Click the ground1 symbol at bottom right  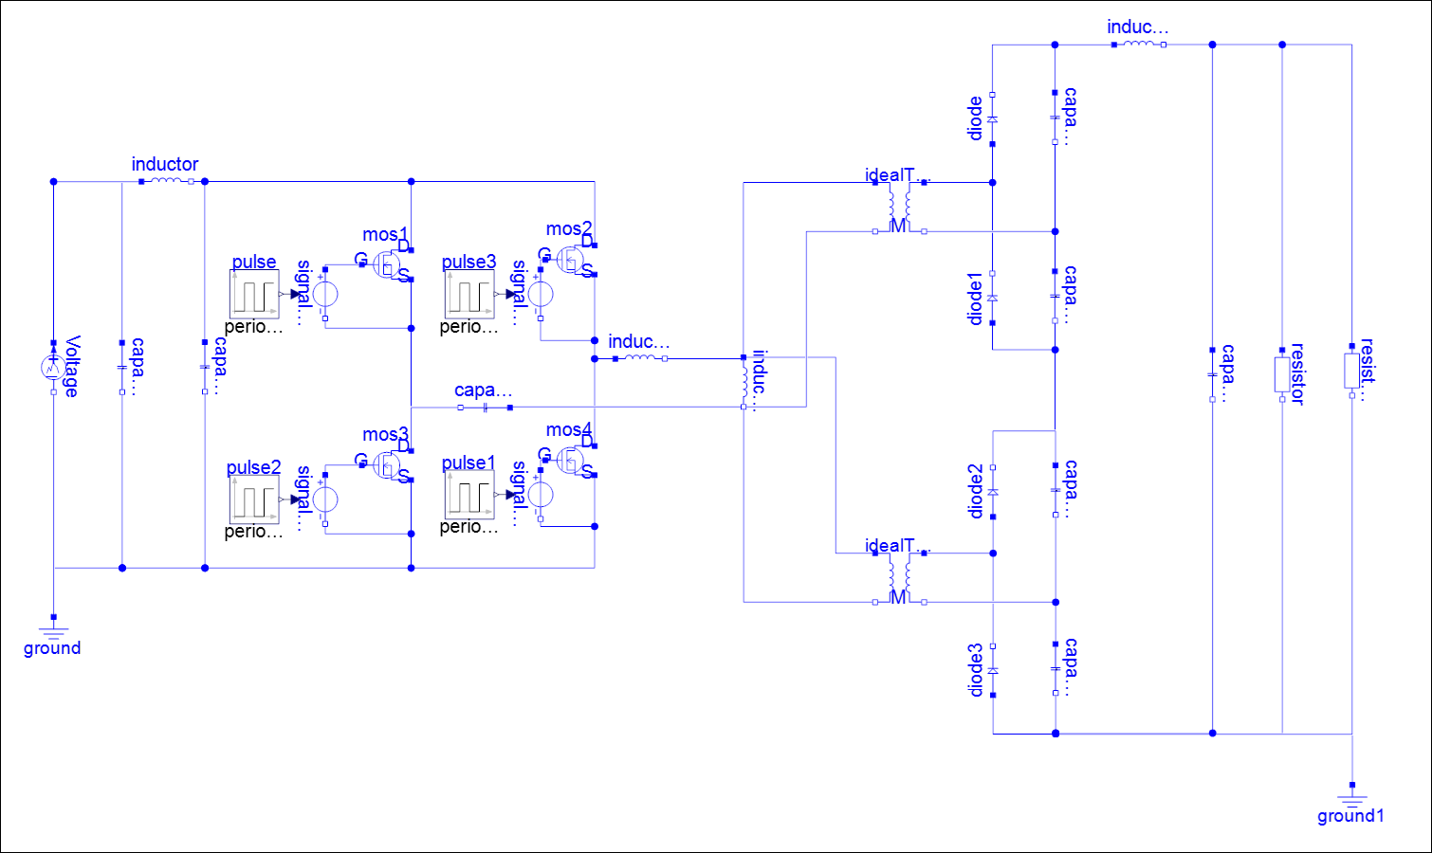pyautogui.click(x=1351, y=797)
